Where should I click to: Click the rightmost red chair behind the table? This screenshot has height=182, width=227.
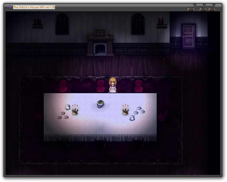point(139,86)
